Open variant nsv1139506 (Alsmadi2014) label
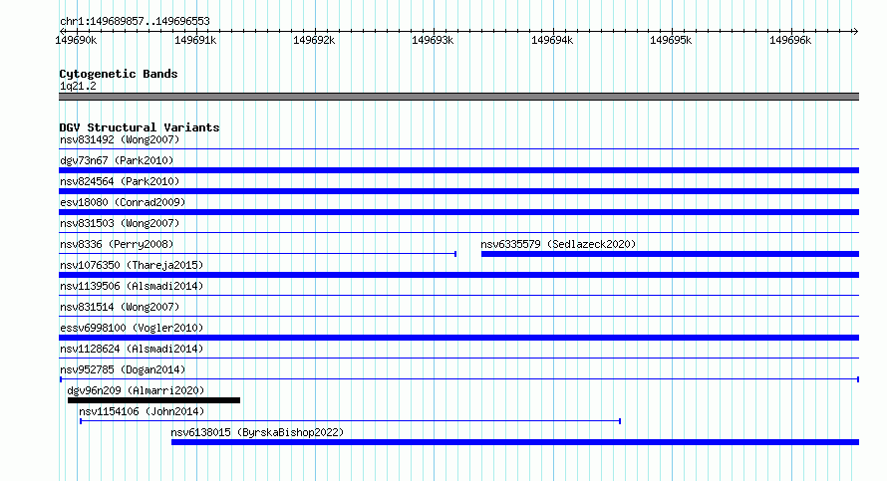 point(132,286)
